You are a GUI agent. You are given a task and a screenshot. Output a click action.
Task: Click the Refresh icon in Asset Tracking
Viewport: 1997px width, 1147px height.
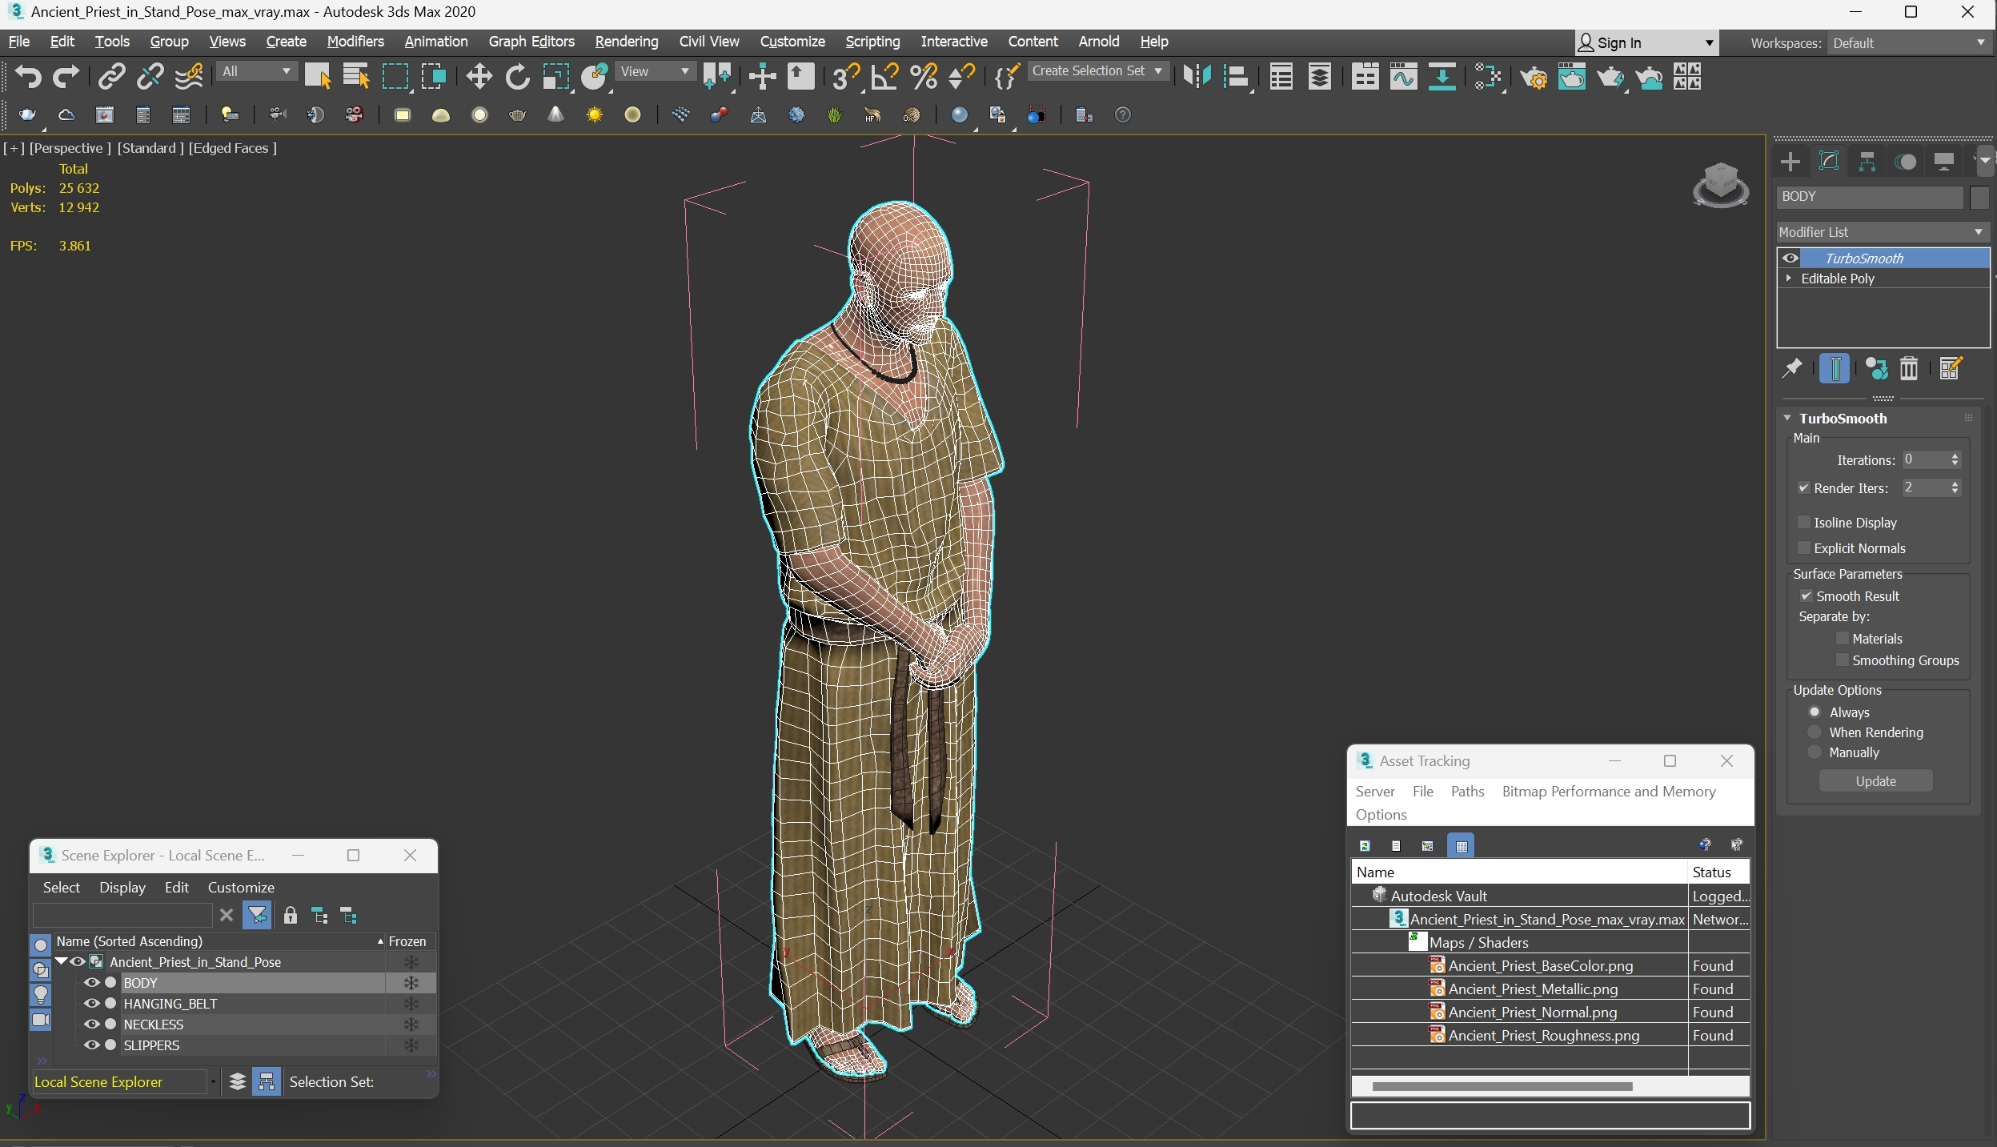[x=1365, y=845]
